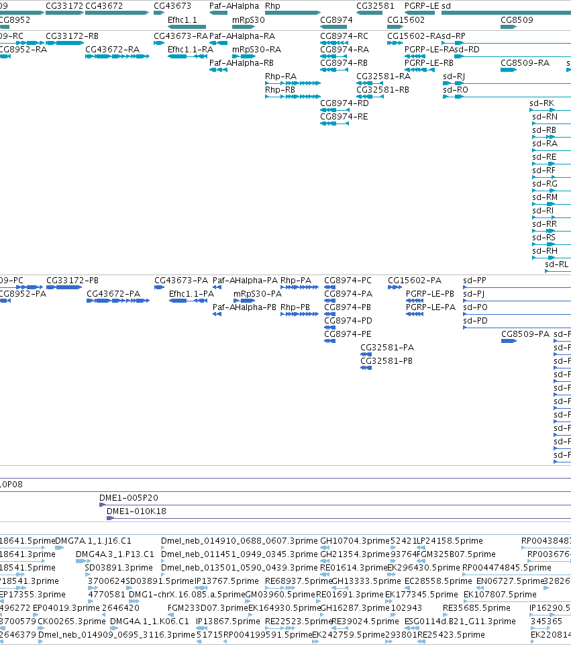Click the DMG4A.3_1.P13.C1 EST label
The width and height of the screenshot is (571, 645).
click(115, 554)
